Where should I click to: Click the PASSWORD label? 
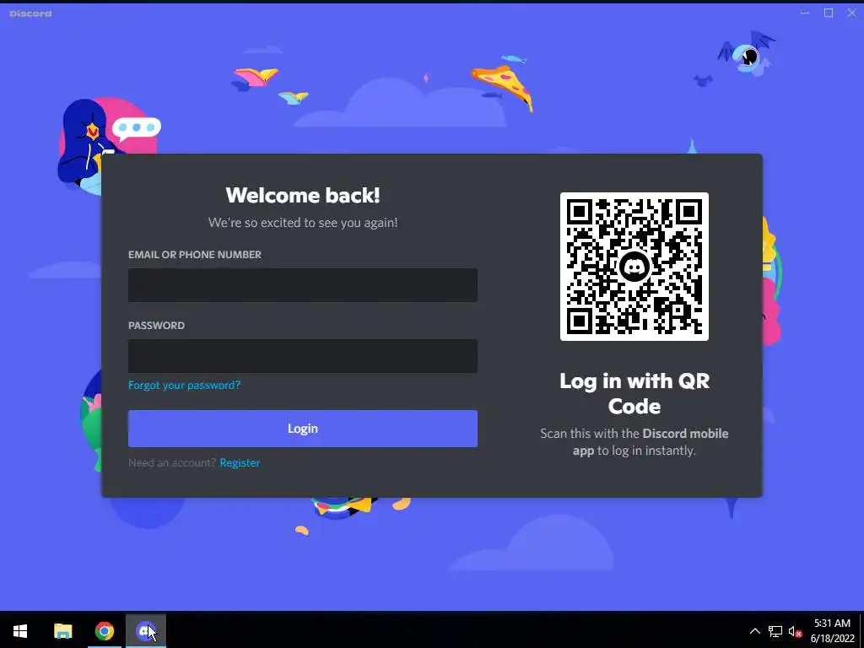pos(156,326)
